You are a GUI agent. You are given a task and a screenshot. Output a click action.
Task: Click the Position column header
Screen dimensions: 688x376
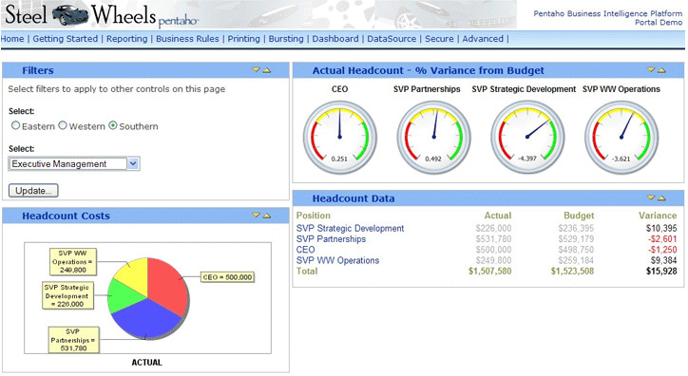(314, 216)
